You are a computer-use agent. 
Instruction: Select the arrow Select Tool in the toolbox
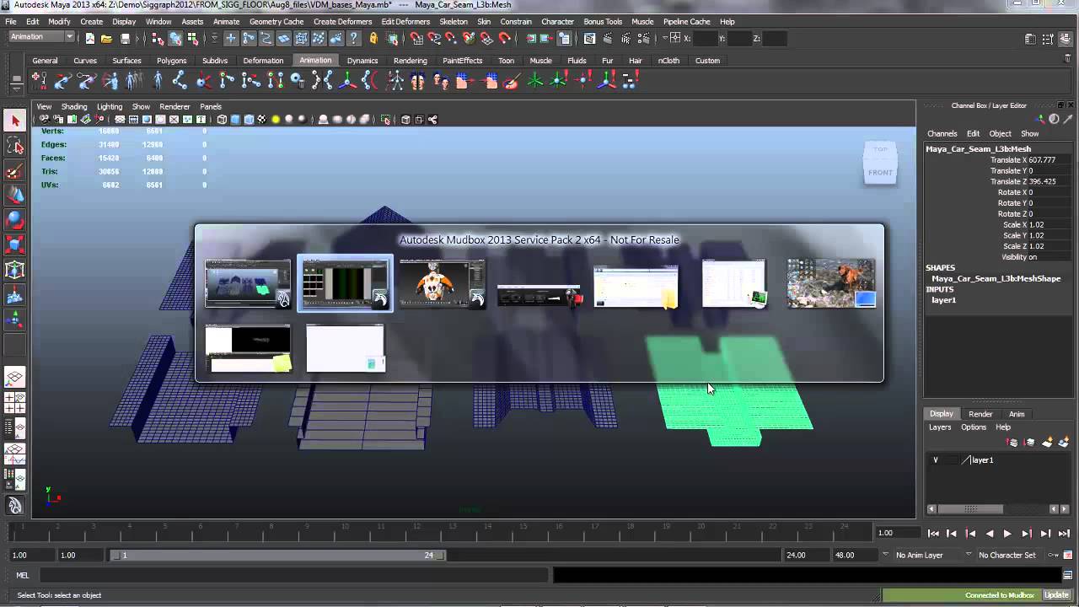point(14,121)
